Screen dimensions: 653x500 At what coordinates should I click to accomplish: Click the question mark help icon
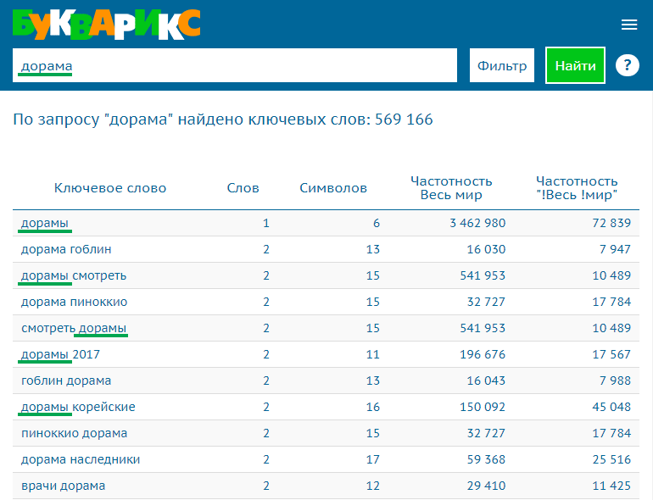point(627,65)
